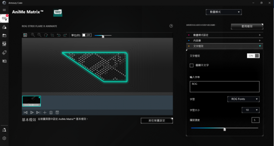
Task: Undo the last edit
Action: pyautogui.click(x=59, y=35)
